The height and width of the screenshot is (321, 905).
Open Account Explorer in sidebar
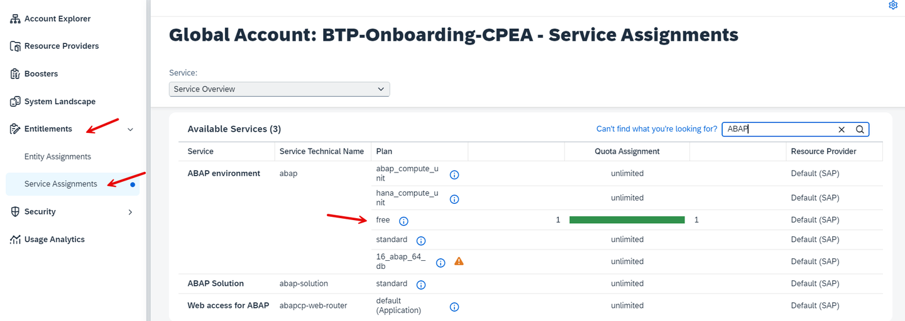coord(57,19)
